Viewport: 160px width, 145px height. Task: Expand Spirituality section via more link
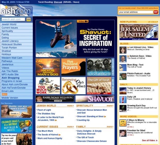[x=110, y=106]
